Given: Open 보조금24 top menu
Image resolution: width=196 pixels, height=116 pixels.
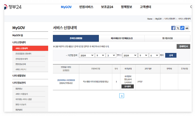Looking at the screenshot, I should pos(107,7).
